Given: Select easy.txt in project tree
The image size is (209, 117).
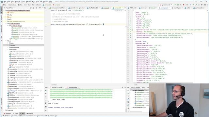Looking at the screenshot, I should (x=15, y=30).
